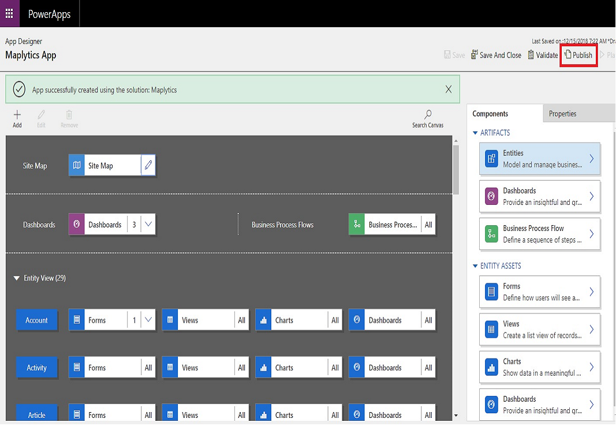This screenshot has width=616, height=426.
Task: Click the Activity row Forms icon
Action: [x=77, y=367]
